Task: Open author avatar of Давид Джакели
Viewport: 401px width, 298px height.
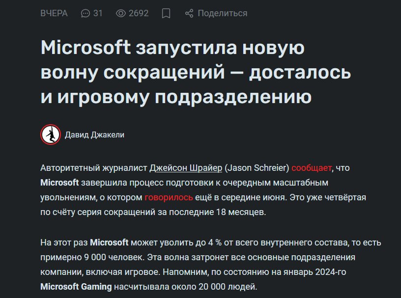Action: tap(51, 135)
